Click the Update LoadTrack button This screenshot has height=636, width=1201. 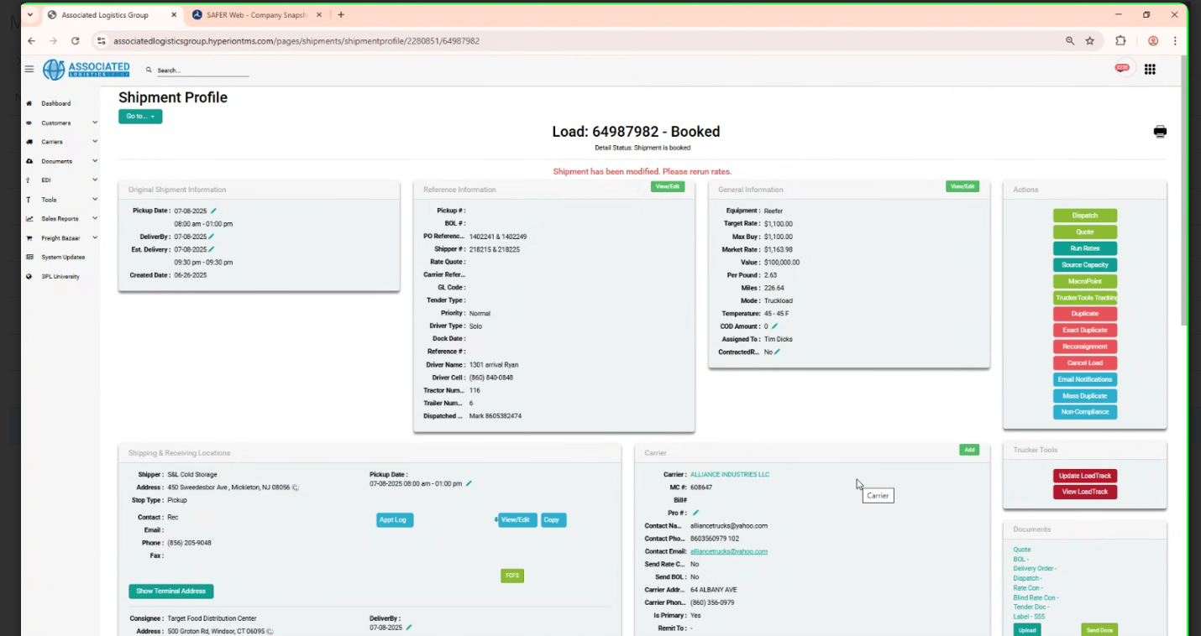[1085, 476]
